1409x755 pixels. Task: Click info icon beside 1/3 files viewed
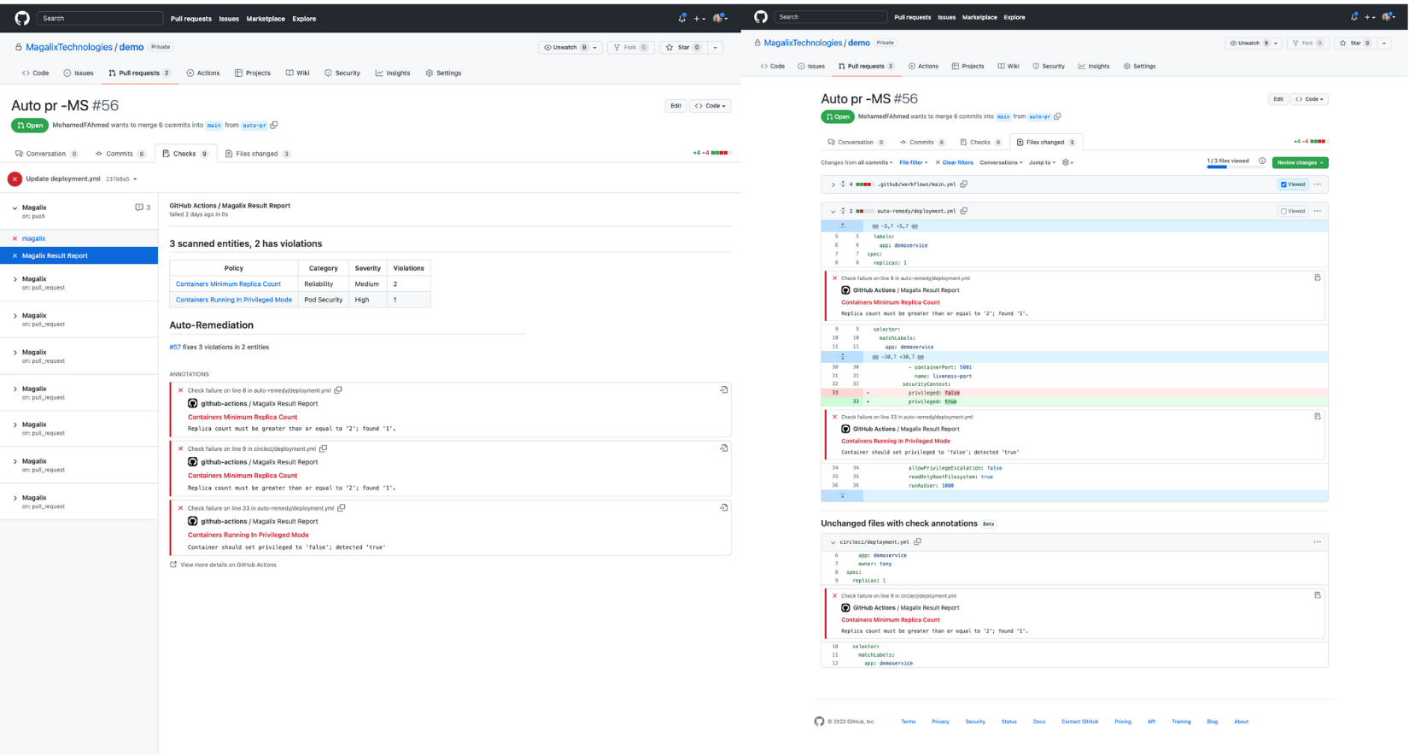tap(1262, 161)
